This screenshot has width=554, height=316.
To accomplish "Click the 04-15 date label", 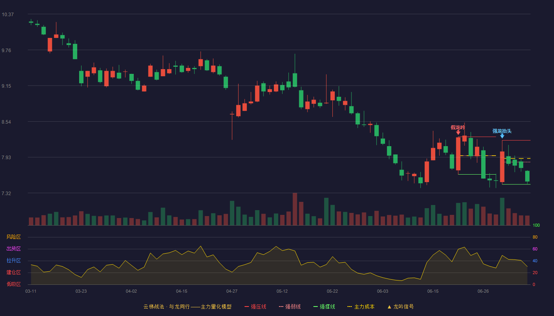I will point(182,291).
